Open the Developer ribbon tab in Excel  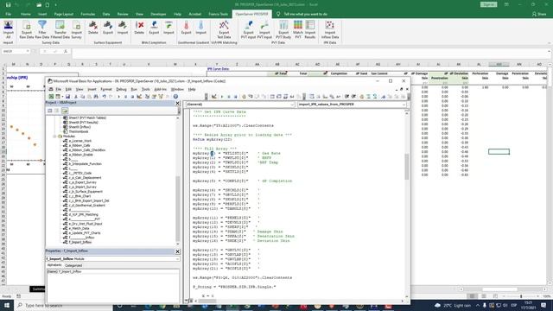(x=158, y=14)
